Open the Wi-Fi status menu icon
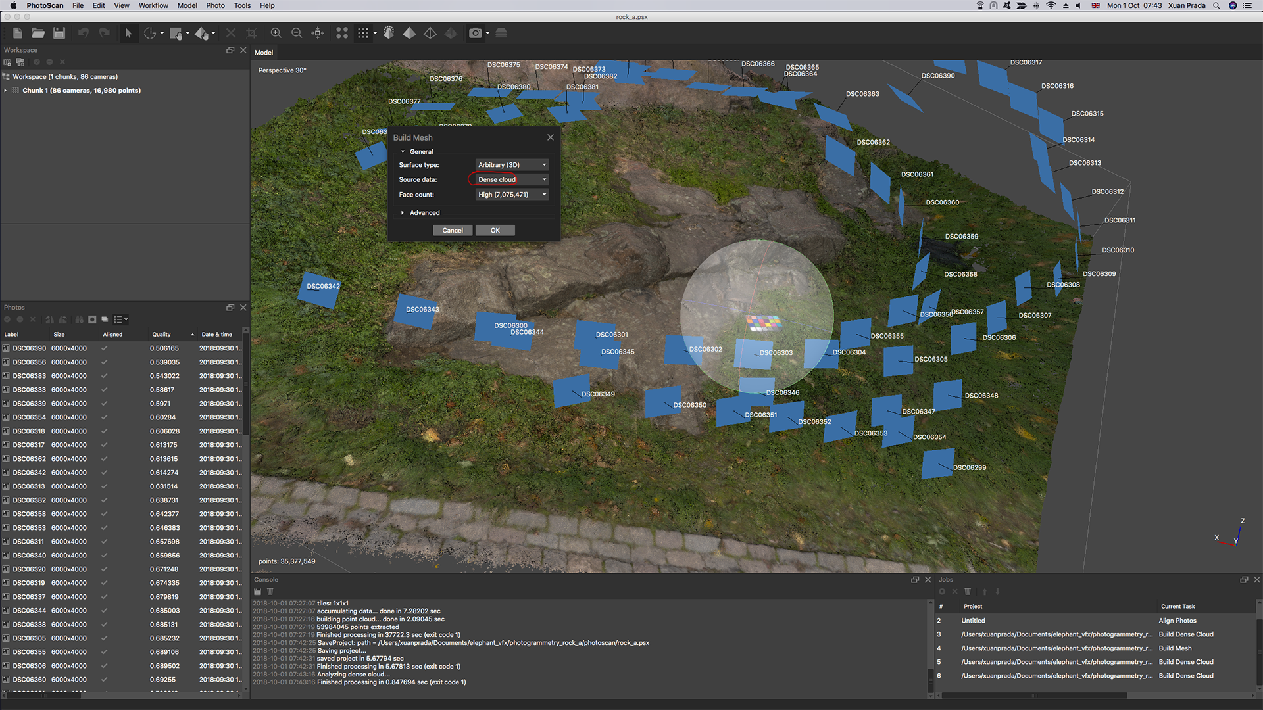Viewport: 1263px width, 710px height. click(x=1051, y=5)
